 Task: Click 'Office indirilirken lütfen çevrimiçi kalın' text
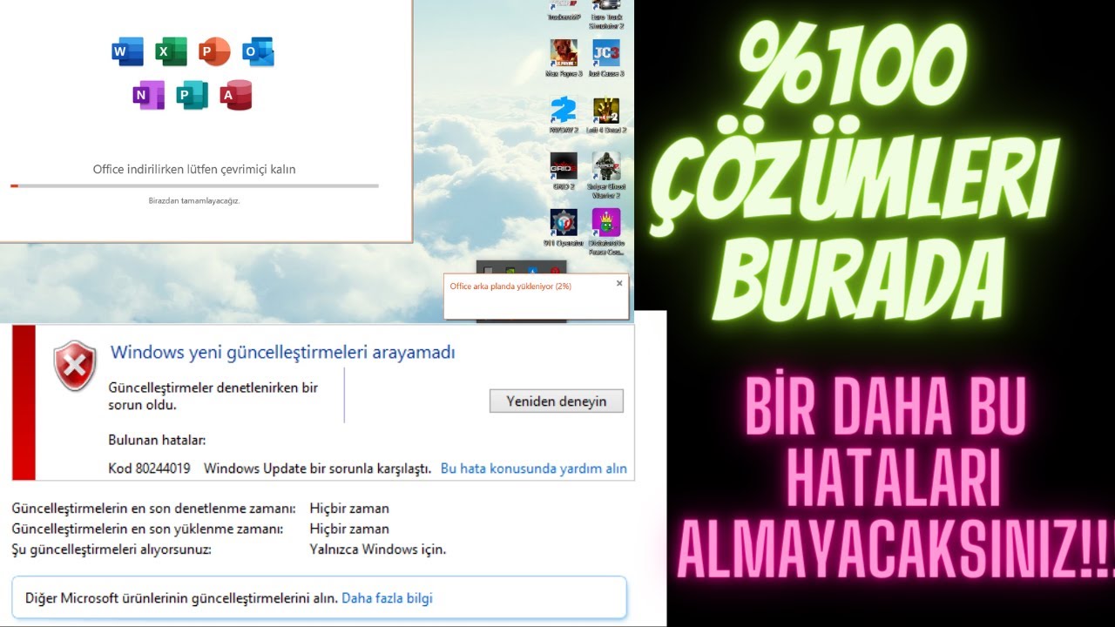[194, 170]
